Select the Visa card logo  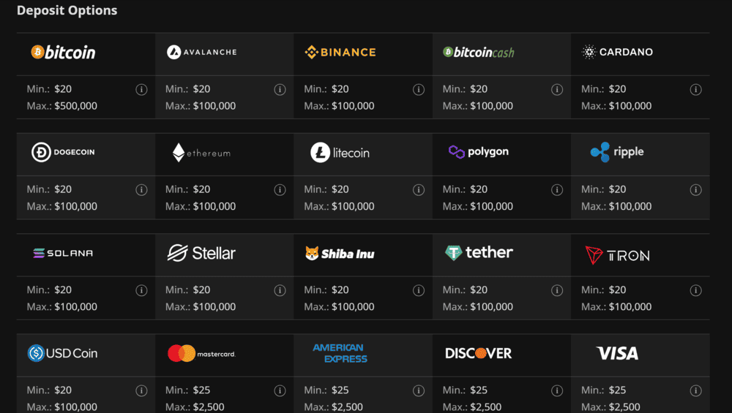click(617, 354)
